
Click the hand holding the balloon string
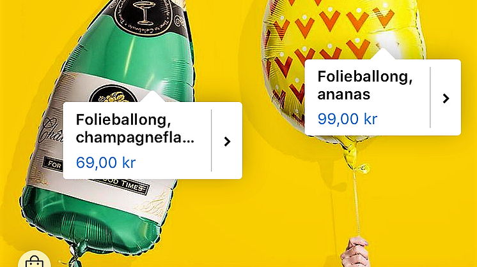355,252
